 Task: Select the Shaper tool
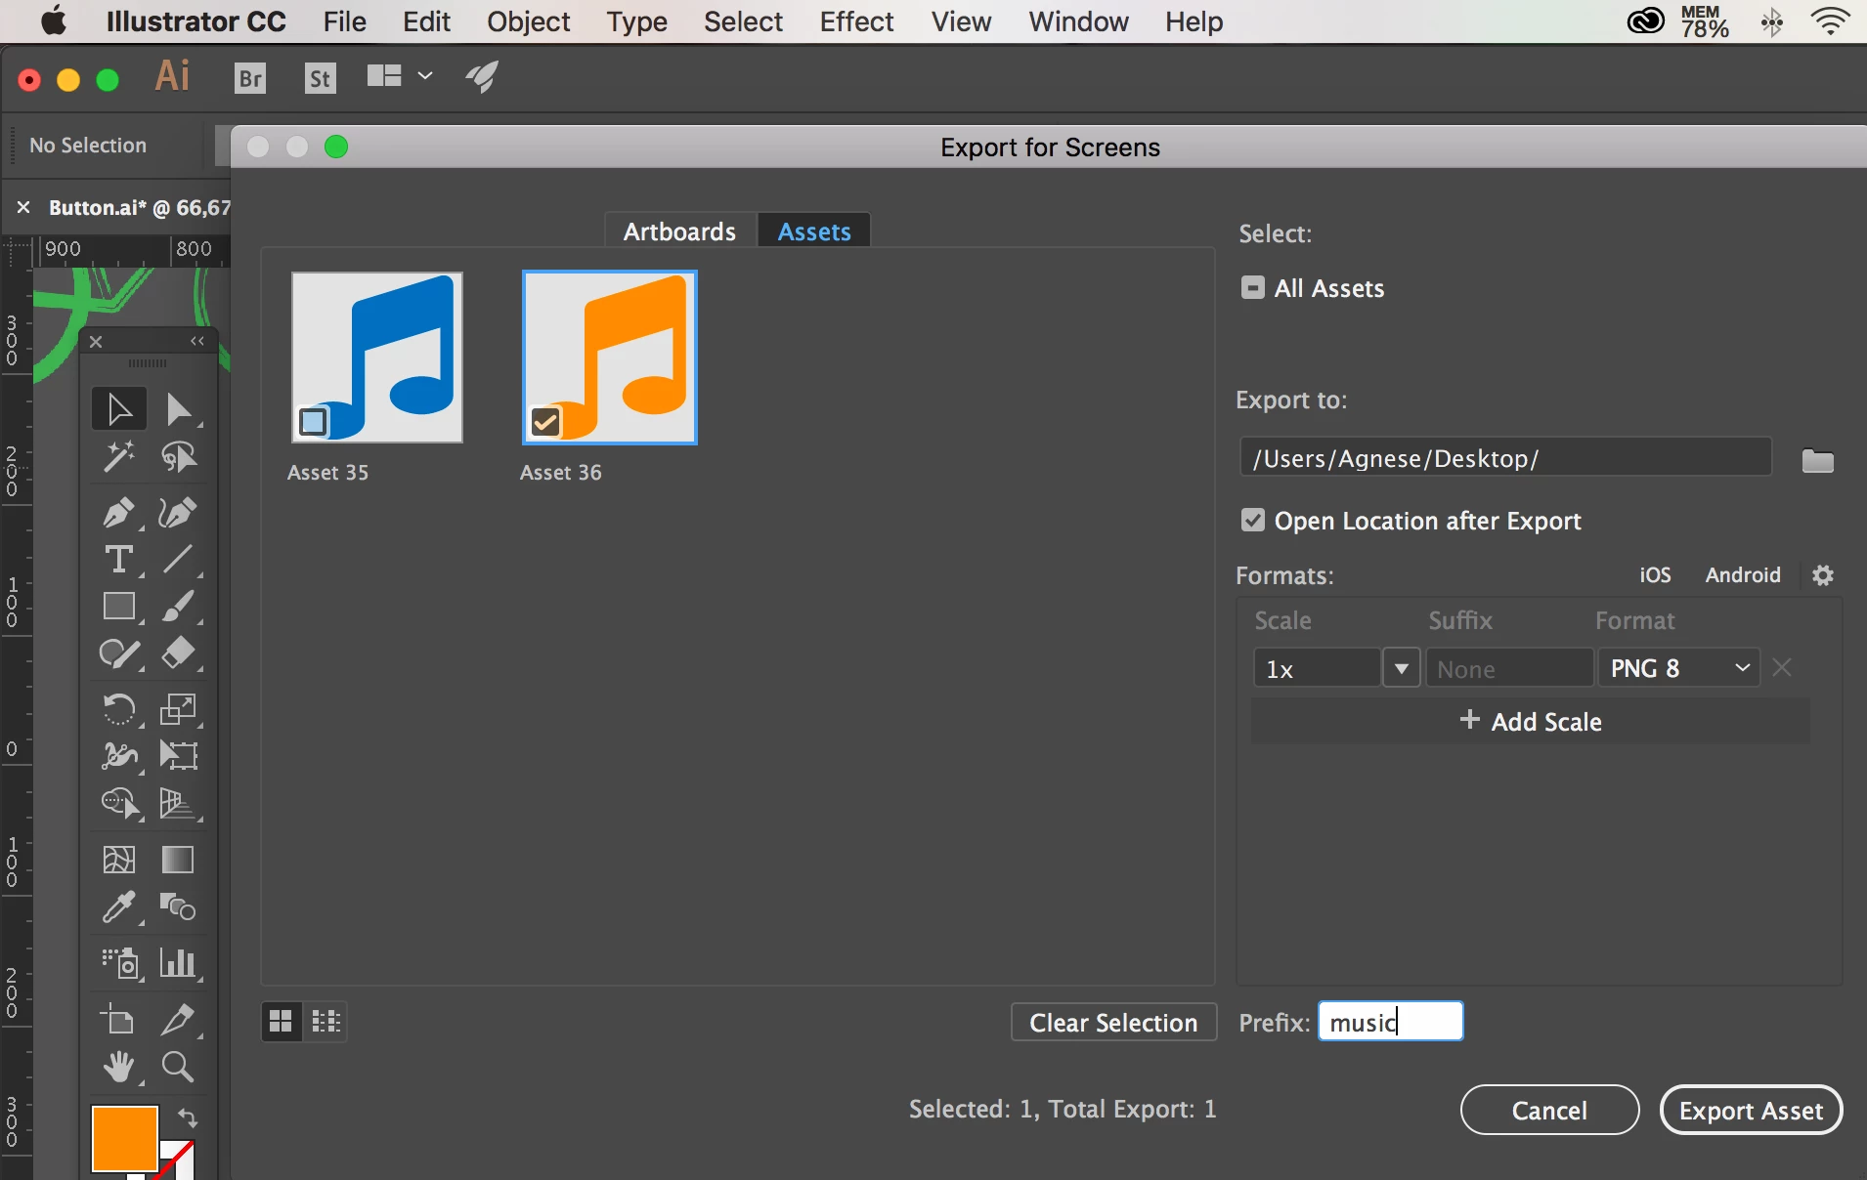[119, 653]
